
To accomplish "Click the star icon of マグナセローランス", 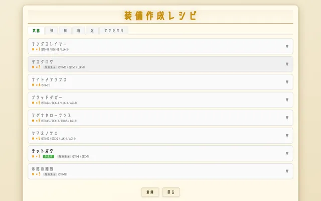I will click(x=33, y=121).
